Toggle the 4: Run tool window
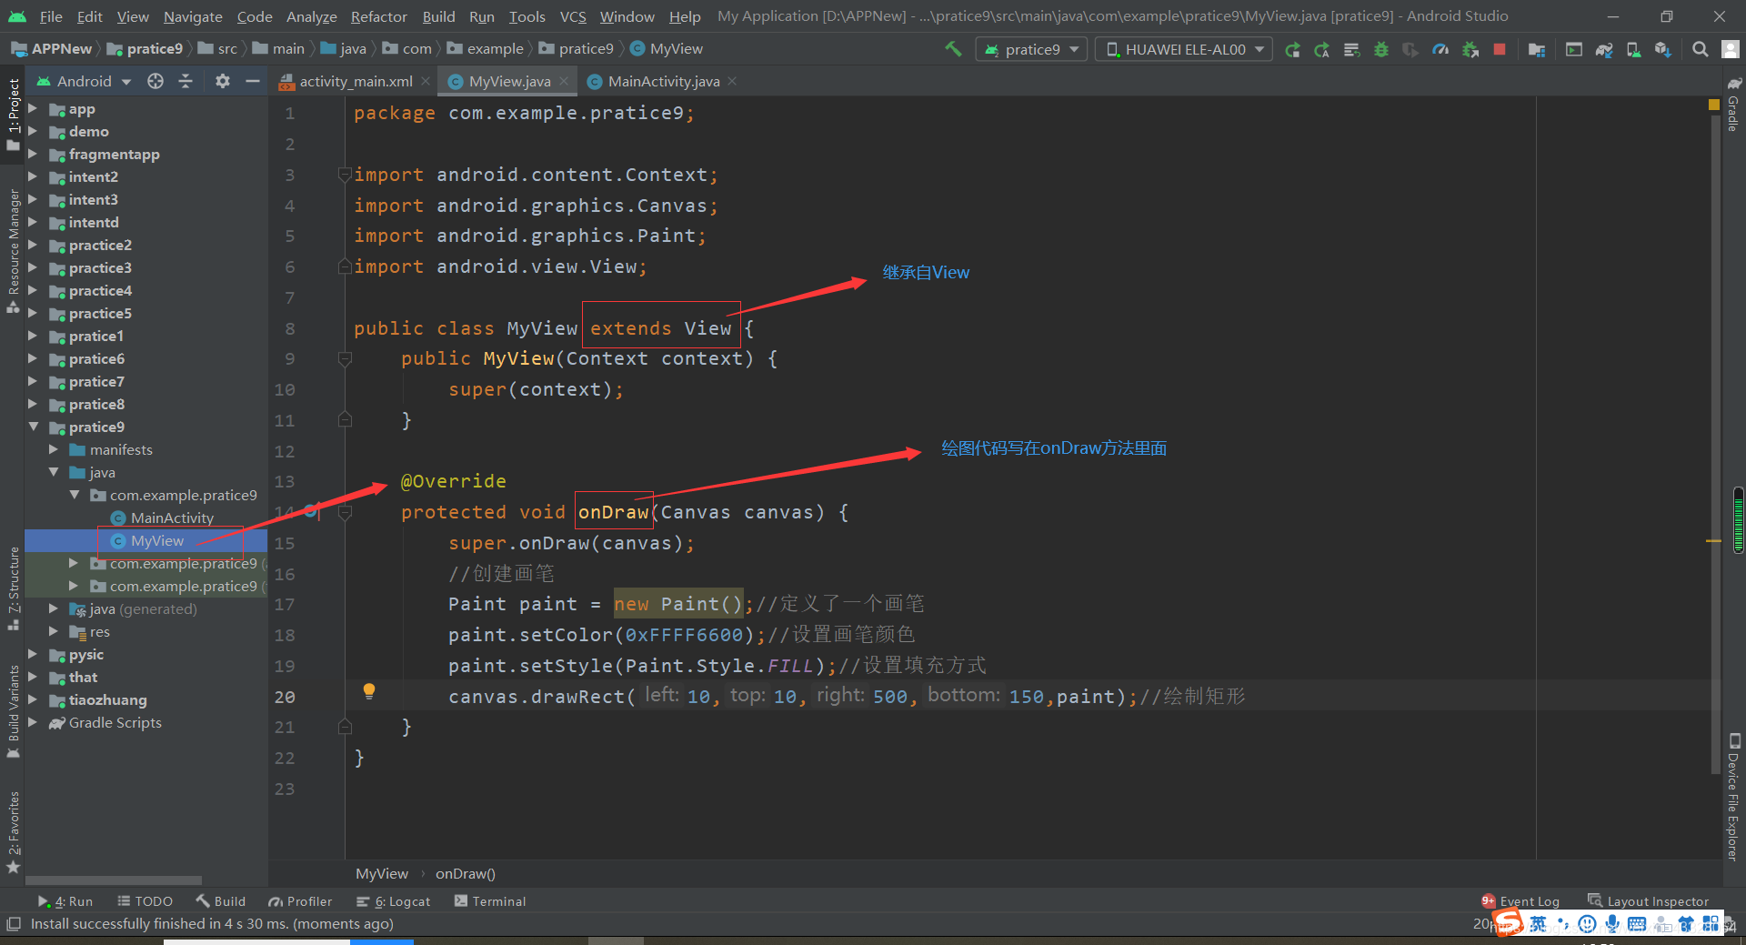 [65, 901]
